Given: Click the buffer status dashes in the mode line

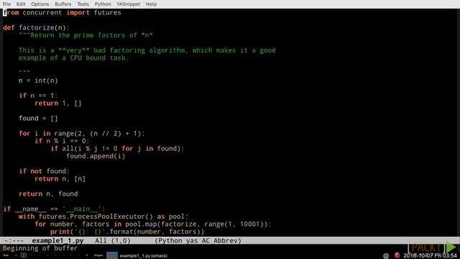Looking at the screenshot, I should point(14,240).
